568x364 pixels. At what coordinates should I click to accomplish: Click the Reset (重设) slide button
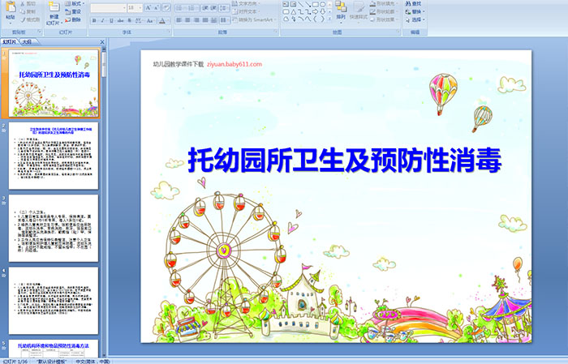[x=73, y=11]
